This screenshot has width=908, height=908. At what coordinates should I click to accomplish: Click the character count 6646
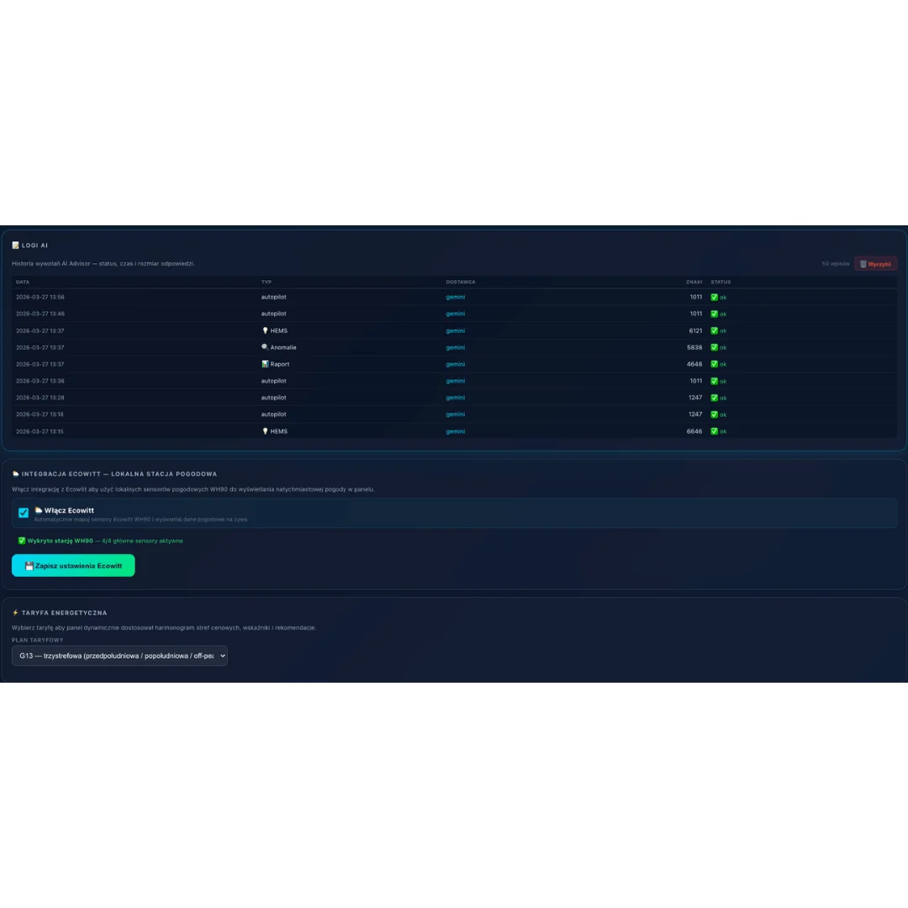(694, 431)
